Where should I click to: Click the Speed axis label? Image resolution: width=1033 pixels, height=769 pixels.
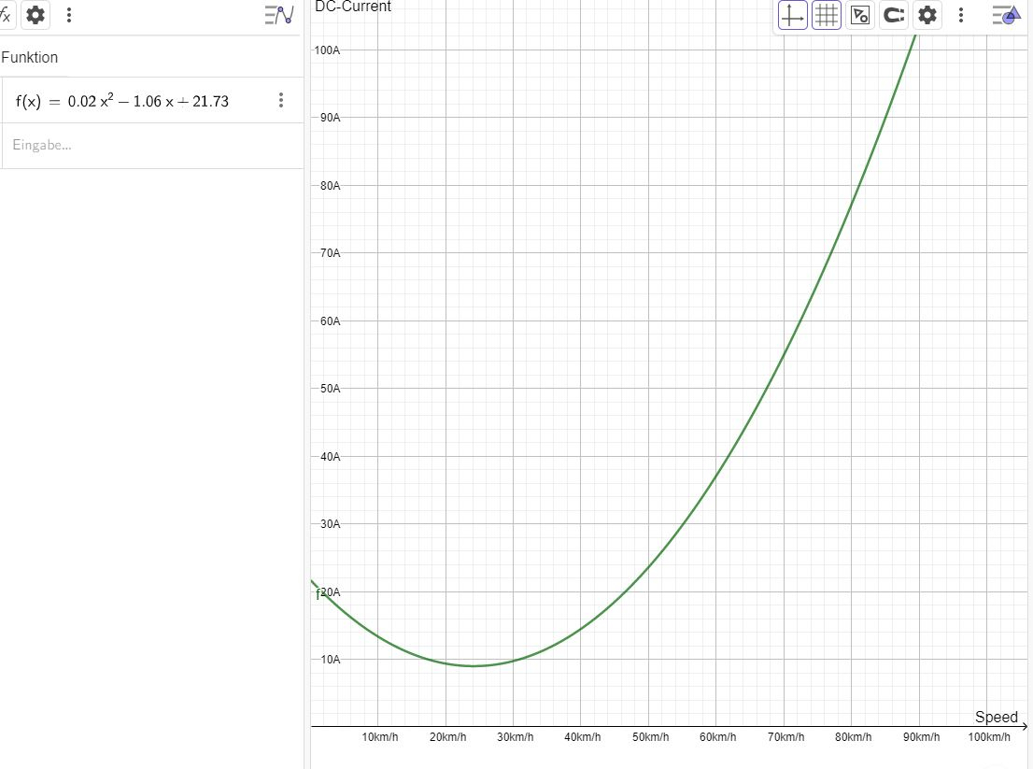996,717
